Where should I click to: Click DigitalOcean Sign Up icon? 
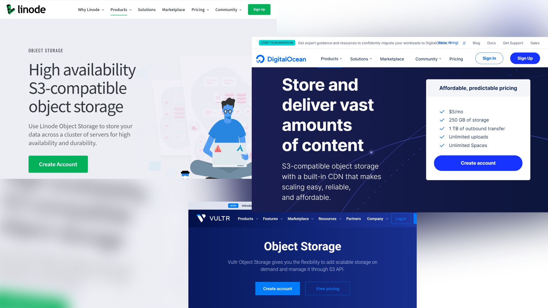(x=525, y=58)
